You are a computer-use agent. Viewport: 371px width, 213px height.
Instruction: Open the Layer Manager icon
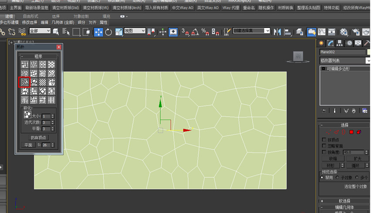(300, 32)
